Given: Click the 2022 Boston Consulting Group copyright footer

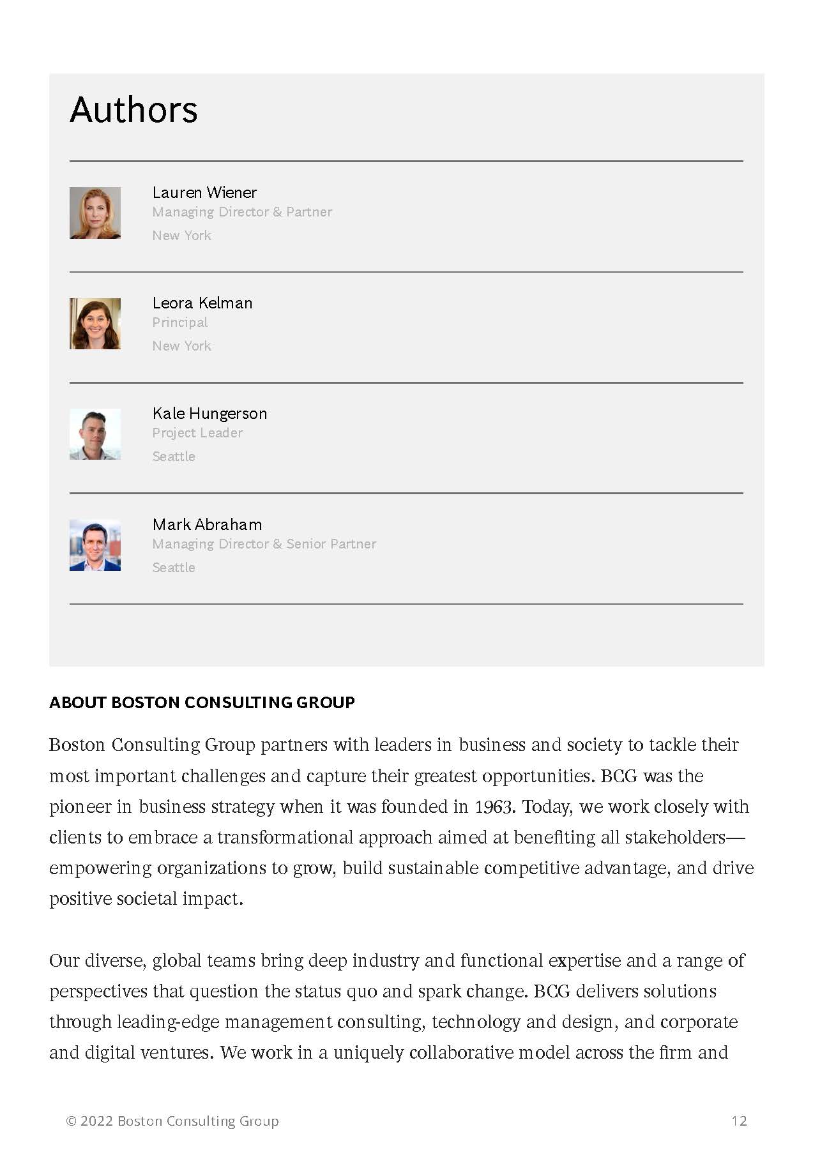Looking at the screenshot, I should pyautogui.click(x=172, y=1121).
